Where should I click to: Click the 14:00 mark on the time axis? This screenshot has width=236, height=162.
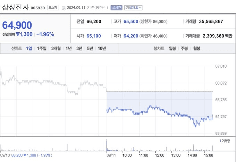[192, 155]
